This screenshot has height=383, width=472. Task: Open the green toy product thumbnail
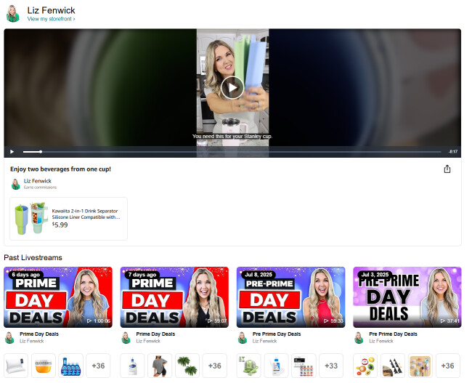tap(249, 366)
